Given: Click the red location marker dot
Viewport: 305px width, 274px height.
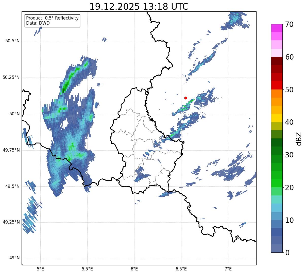Looking at the screenshot, I should pos(186,98).
